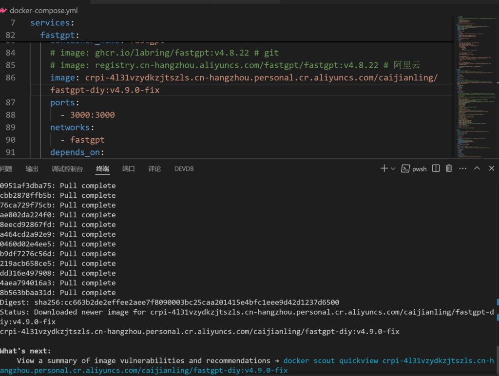499x376 pixels.
Task: Click the 阿里云 comment text
Action: (x=407, y=65)
